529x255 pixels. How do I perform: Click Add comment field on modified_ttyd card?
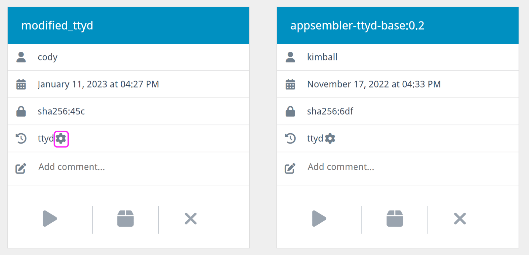click(71, 167)
